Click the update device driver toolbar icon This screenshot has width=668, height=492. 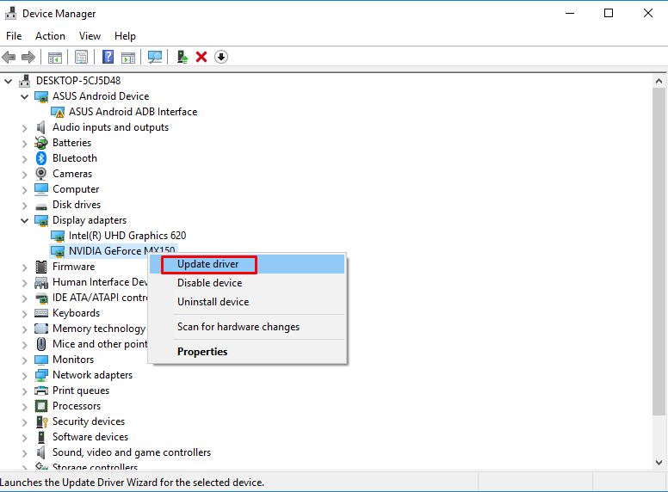tap(182, 57)
